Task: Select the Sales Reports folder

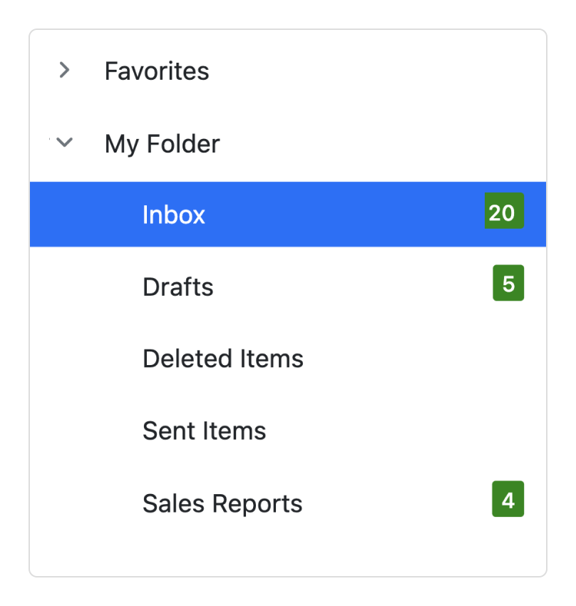Action: pos(222,503)
